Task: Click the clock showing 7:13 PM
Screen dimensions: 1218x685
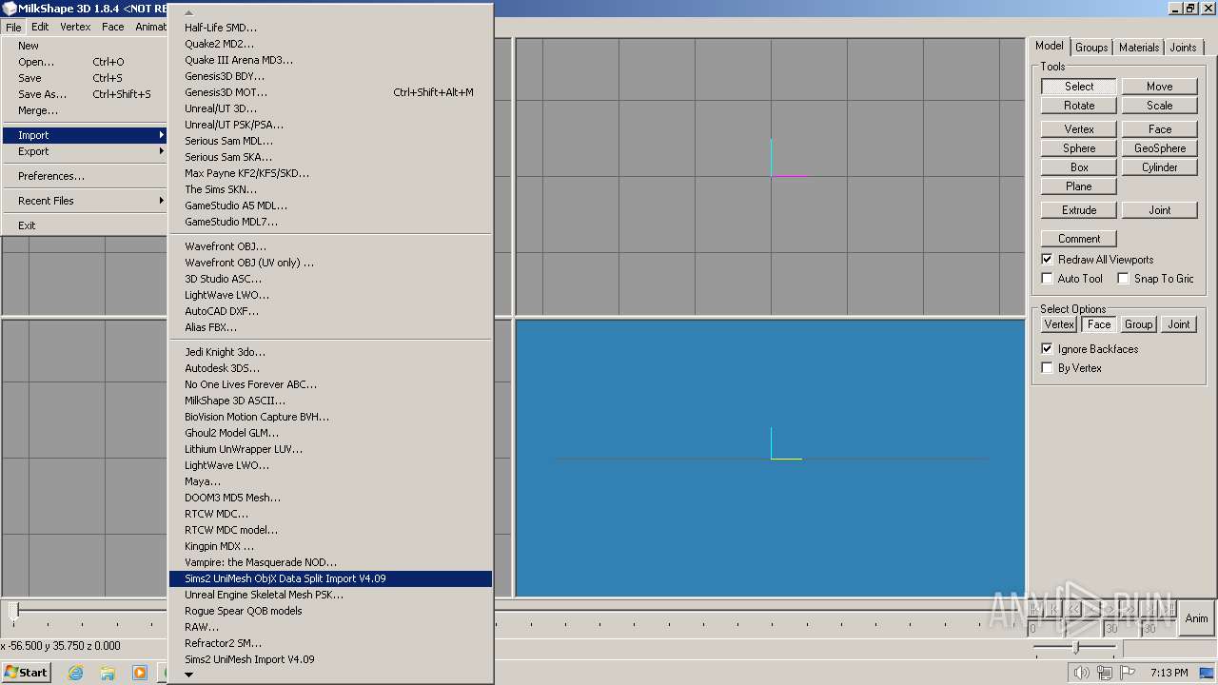Action: tap(1169, 673)
